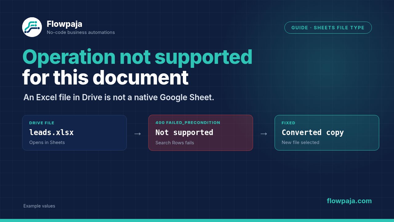This screenshot has width=394, height=222.
Task: Open the flowpaja.com link
Action: click(349, 201)
